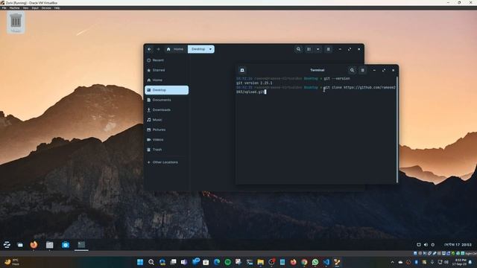
Task: Open Microsoft Teams in the Windows taskbar
Action: point(184,262)
